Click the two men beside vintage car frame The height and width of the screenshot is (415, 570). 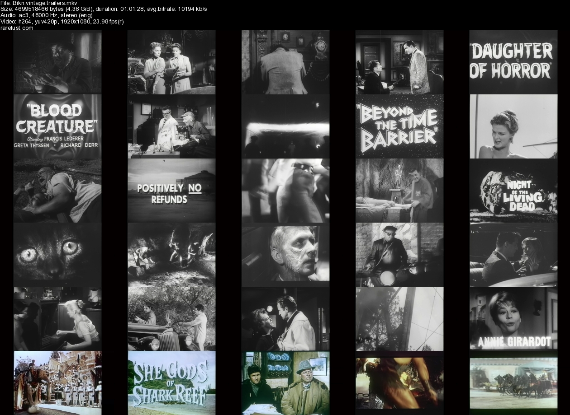(x=171, y=318)
